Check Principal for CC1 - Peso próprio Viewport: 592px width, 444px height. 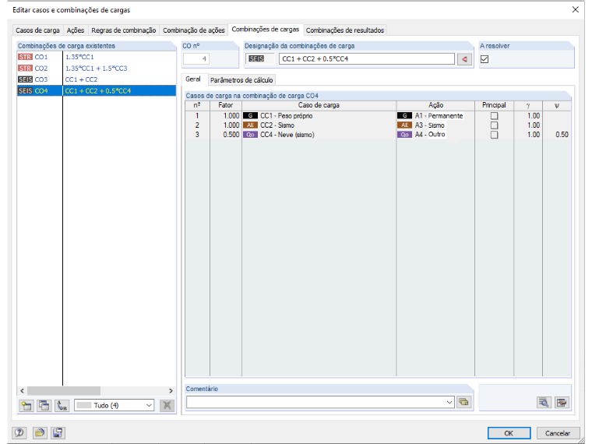tap(494, 116)
